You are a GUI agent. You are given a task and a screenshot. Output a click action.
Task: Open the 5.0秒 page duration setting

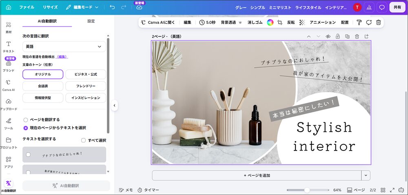tap(207, 22)
